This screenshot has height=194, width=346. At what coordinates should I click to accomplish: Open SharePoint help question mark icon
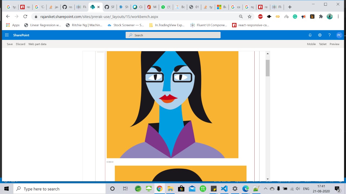330,35
